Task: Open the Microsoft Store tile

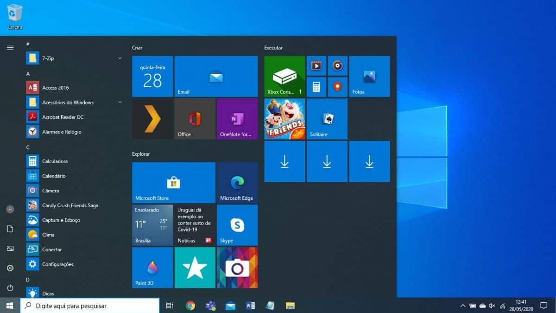Action: 174,183
